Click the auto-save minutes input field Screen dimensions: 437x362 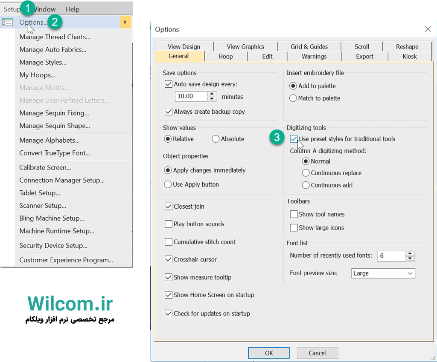191,96
